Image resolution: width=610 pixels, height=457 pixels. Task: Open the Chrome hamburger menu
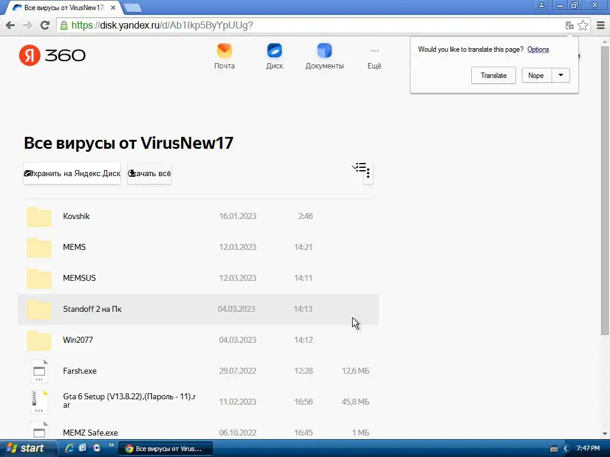600,25
